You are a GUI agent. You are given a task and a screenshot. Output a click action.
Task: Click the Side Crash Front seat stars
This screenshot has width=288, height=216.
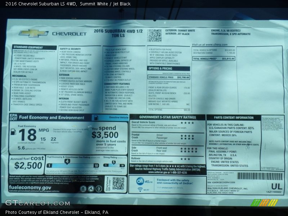(189, 149)
